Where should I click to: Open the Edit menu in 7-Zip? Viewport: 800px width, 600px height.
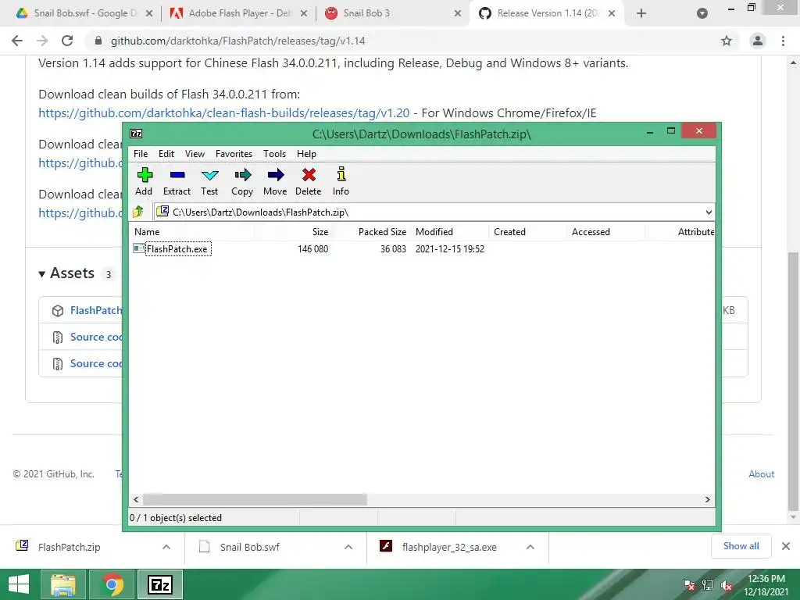pos(166,154)
